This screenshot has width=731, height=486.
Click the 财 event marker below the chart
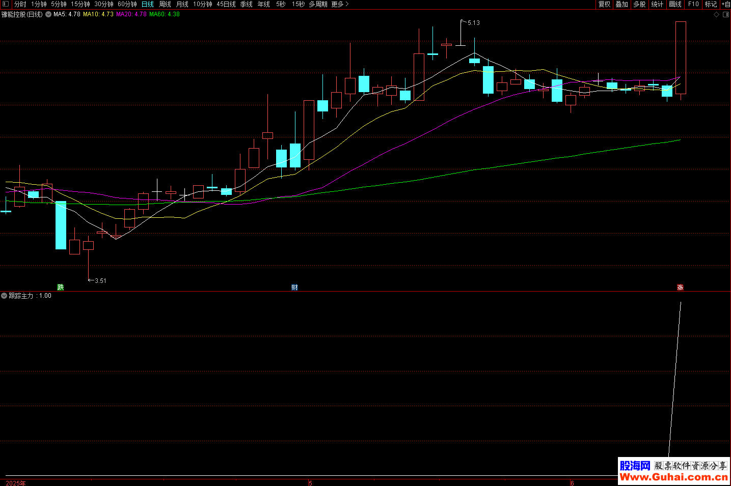coord(294,287)
